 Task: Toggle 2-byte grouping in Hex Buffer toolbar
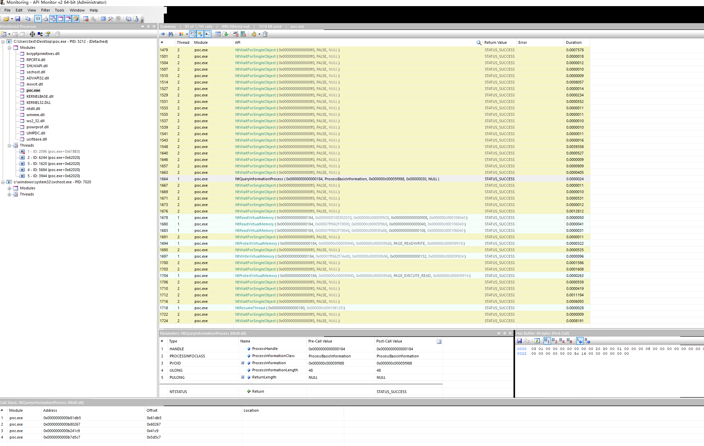point(554,341)
